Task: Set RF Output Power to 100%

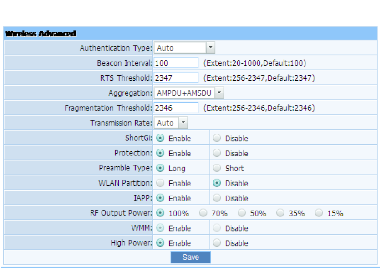Action: pyautogui.click(x=160, y=213)
